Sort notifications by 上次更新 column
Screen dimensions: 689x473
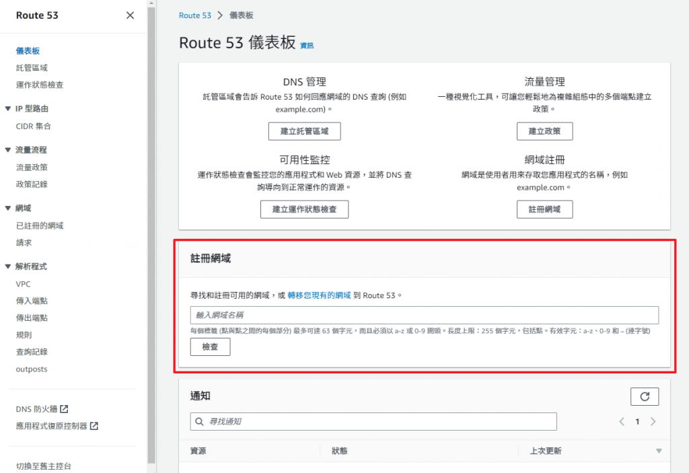tap(545, 451)
